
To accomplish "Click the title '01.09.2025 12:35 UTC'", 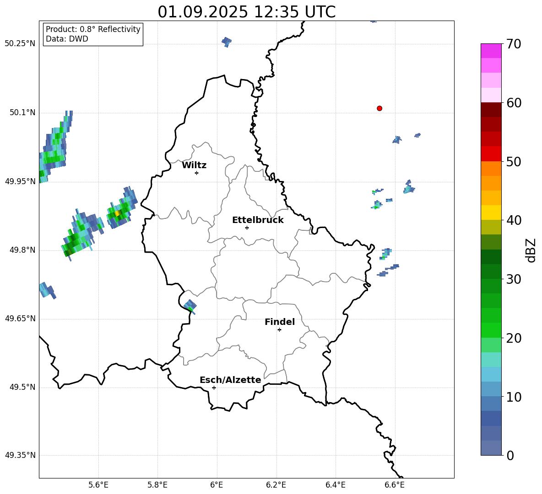I will coord(246,12).
